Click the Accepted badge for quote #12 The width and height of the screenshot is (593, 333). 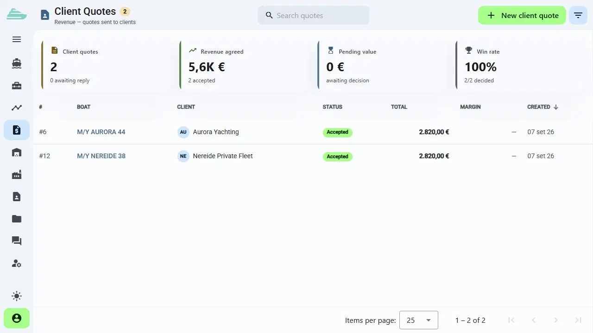coord(337,156)
